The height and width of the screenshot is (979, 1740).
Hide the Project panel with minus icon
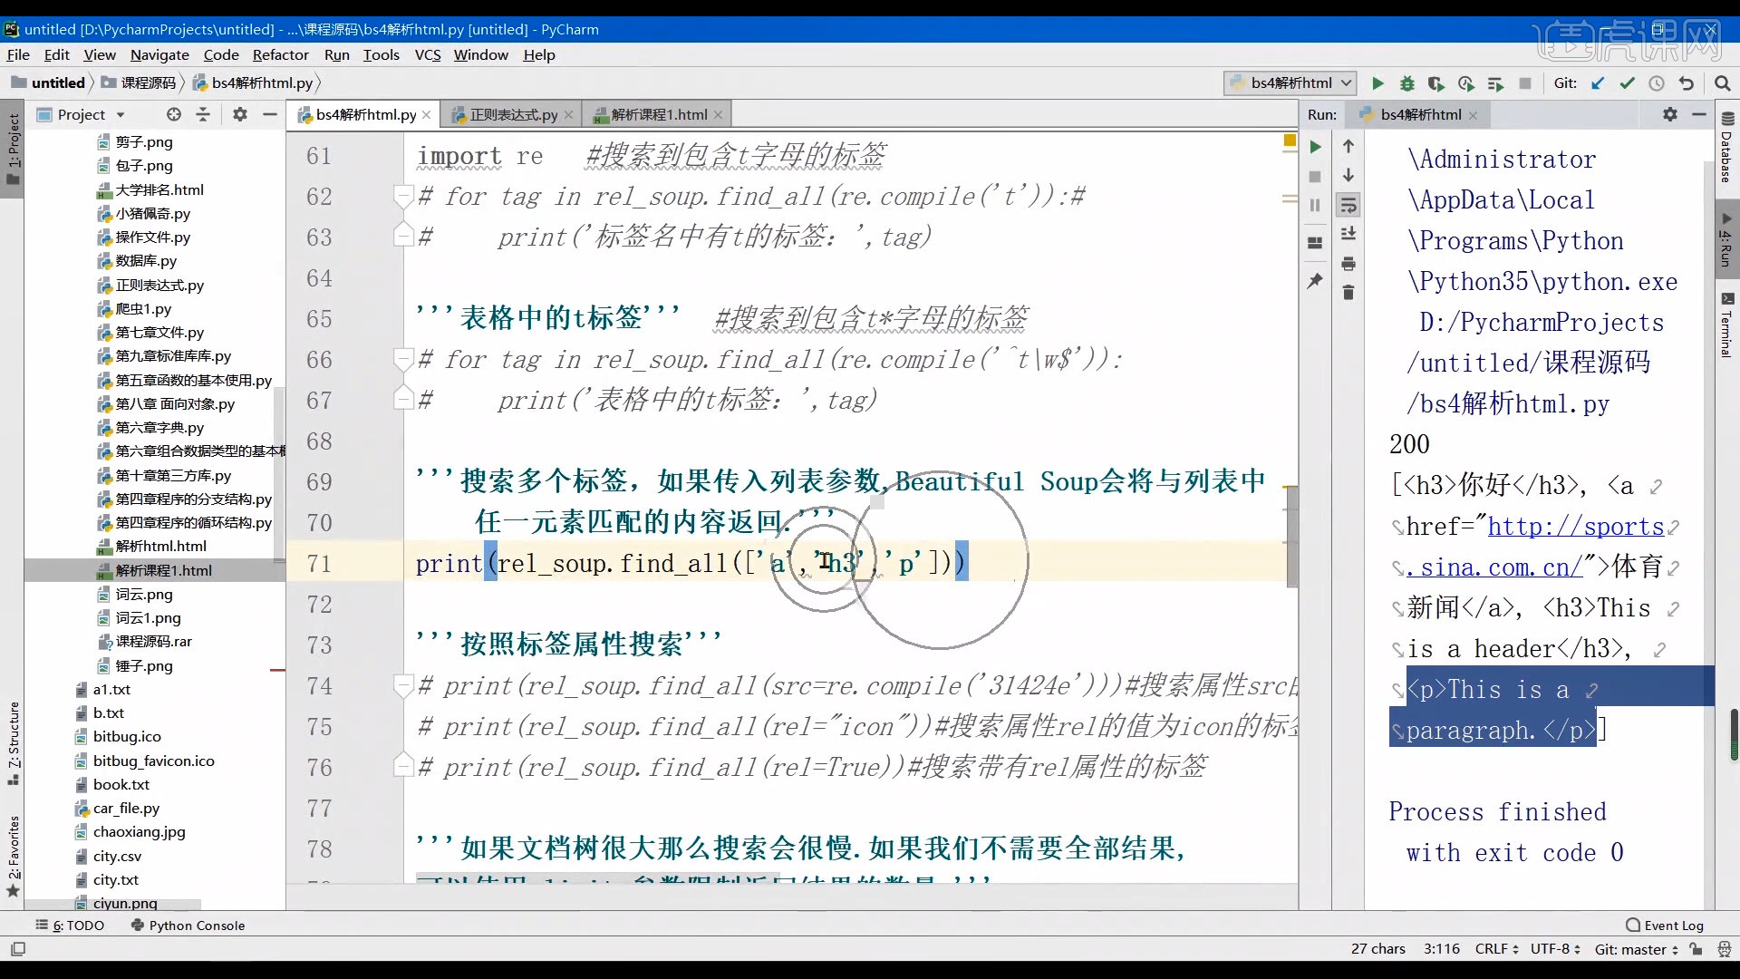point(269,114)
